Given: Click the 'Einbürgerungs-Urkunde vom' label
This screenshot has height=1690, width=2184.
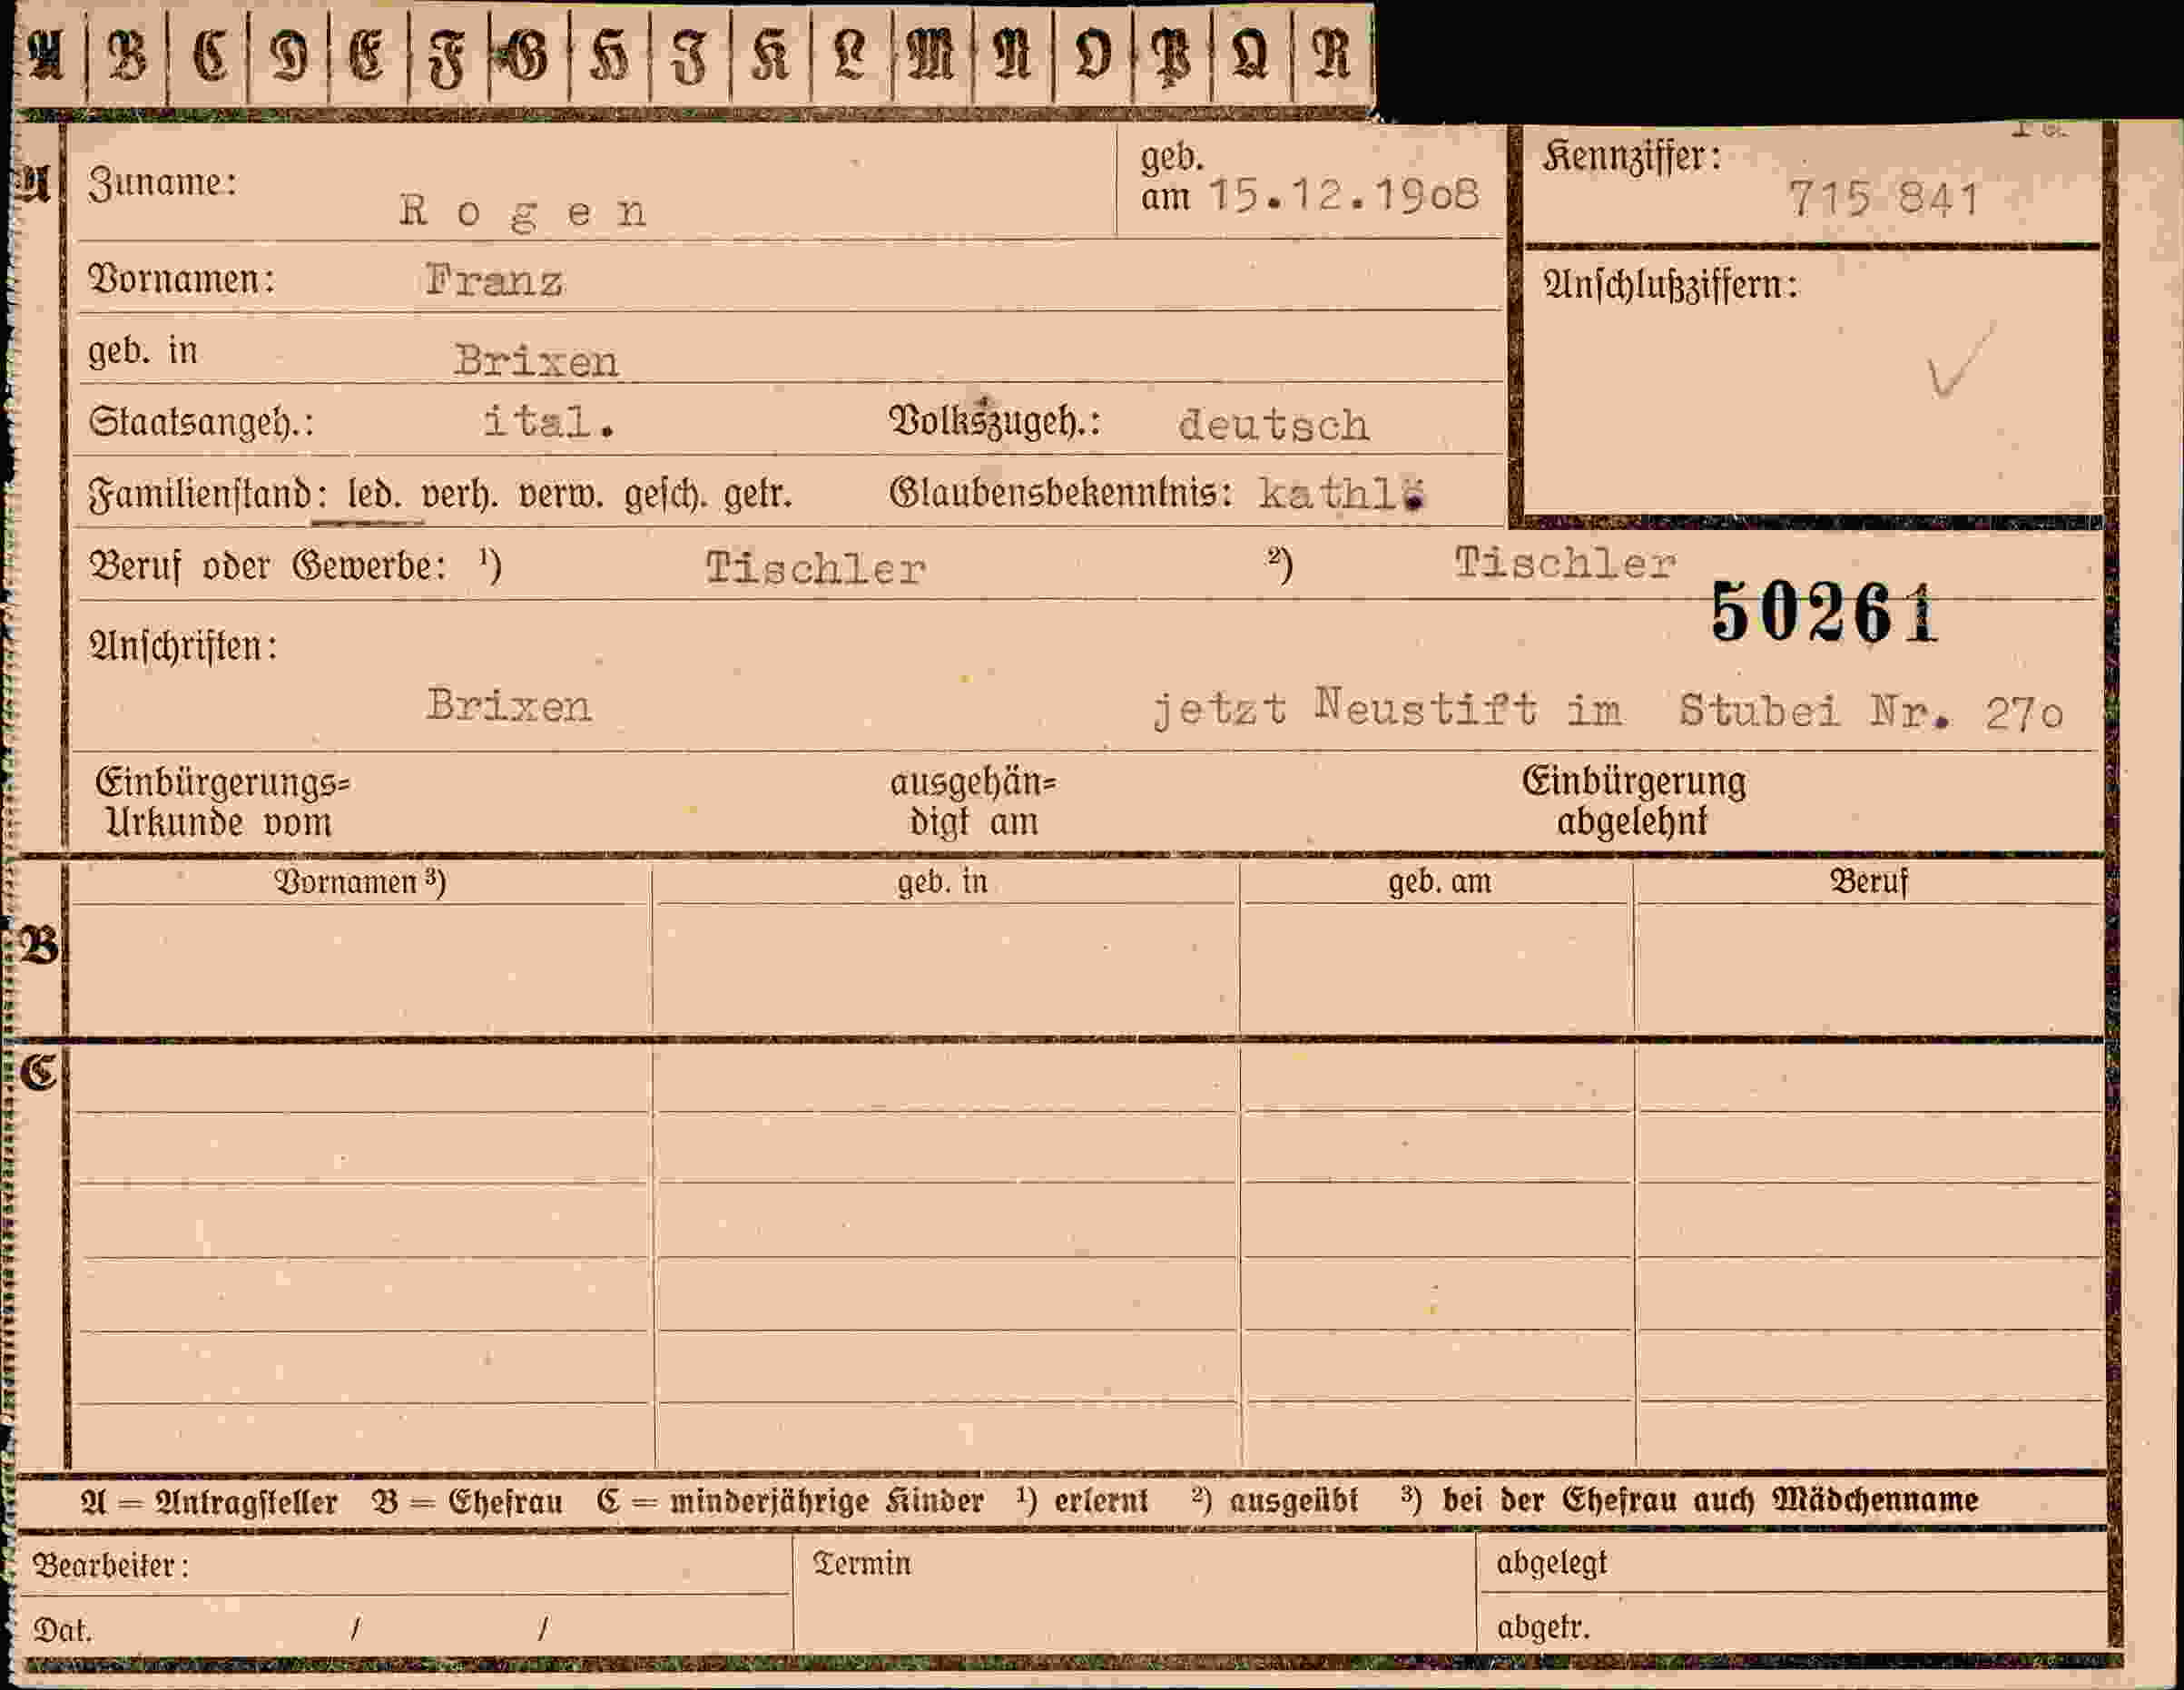Looking at the screenshot, I should [223, 802].
